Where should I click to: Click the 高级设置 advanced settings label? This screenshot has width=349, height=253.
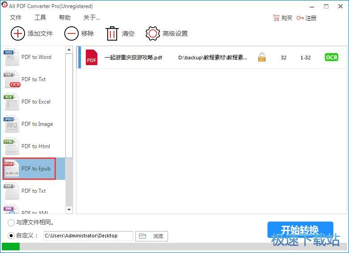coord(175,33)
